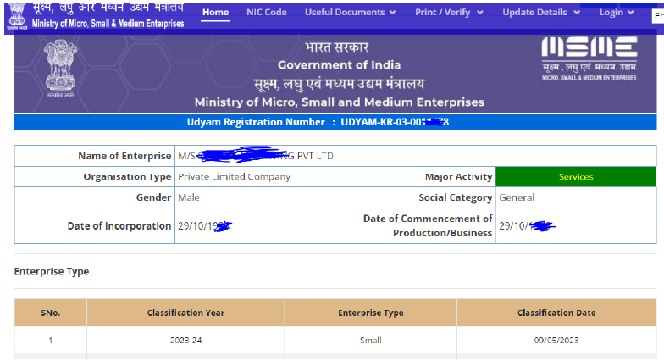Image resolution: width=664 pixels, height=360 pixels.
Task: Expand the Print / Verify dropdown
Action: pyautogui.click(x=449, y=12)
